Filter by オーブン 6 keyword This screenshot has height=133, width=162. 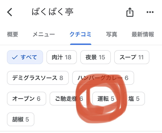point(27,99)
